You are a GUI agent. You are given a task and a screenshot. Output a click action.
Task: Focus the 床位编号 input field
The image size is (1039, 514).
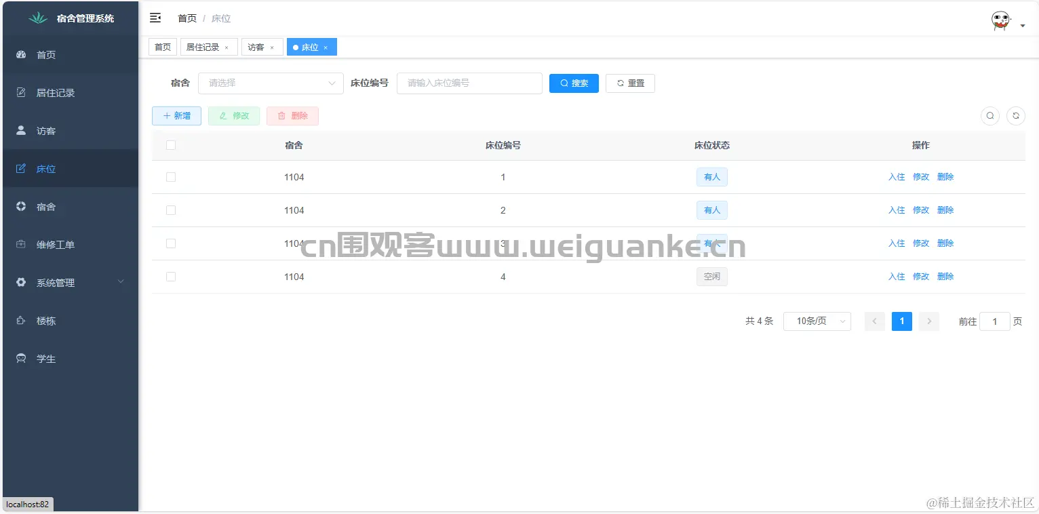tap(469, 83)
